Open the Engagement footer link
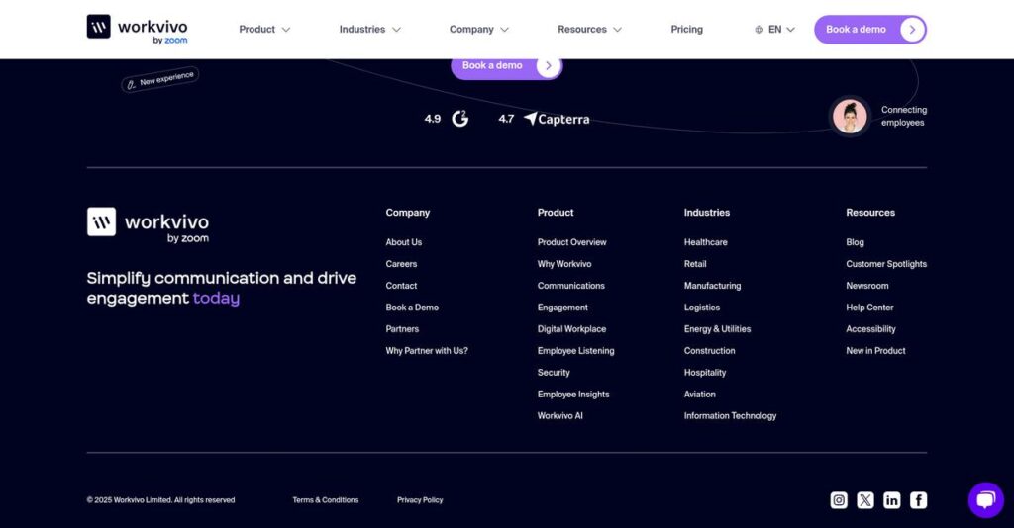Screen dimensions: 1014x528 pyautogui.click(x=562, y=308)
